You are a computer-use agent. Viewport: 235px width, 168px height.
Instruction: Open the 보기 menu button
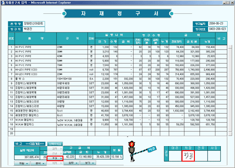(88, 163)
